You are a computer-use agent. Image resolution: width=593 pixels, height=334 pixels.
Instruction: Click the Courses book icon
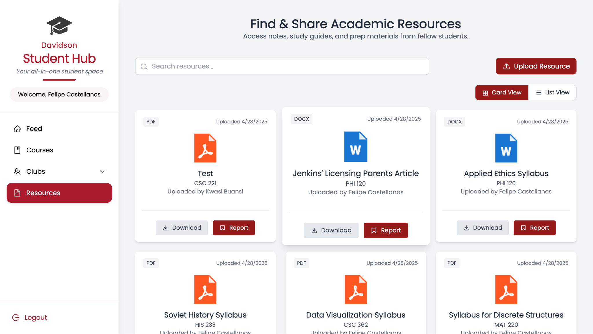tap(17, 150)
